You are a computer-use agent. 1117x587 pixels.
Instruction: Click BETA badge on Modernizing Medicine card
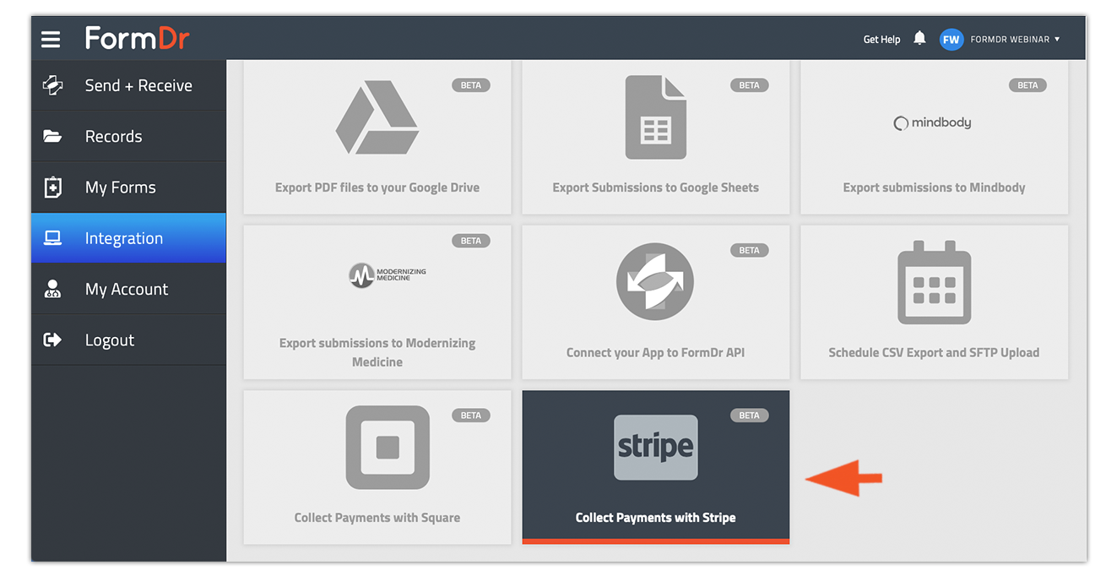(x=471, y=241)
